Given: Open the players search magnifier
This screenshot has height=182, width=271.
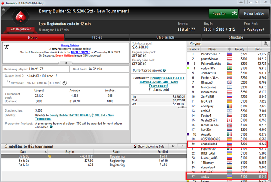Looking at the screenshot, I should tap(266, 43).
